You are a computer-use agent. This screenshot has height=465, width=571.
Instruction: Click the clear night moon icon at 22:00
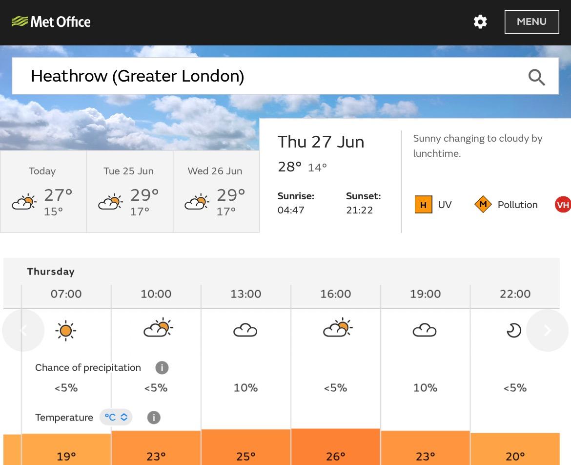514,331
